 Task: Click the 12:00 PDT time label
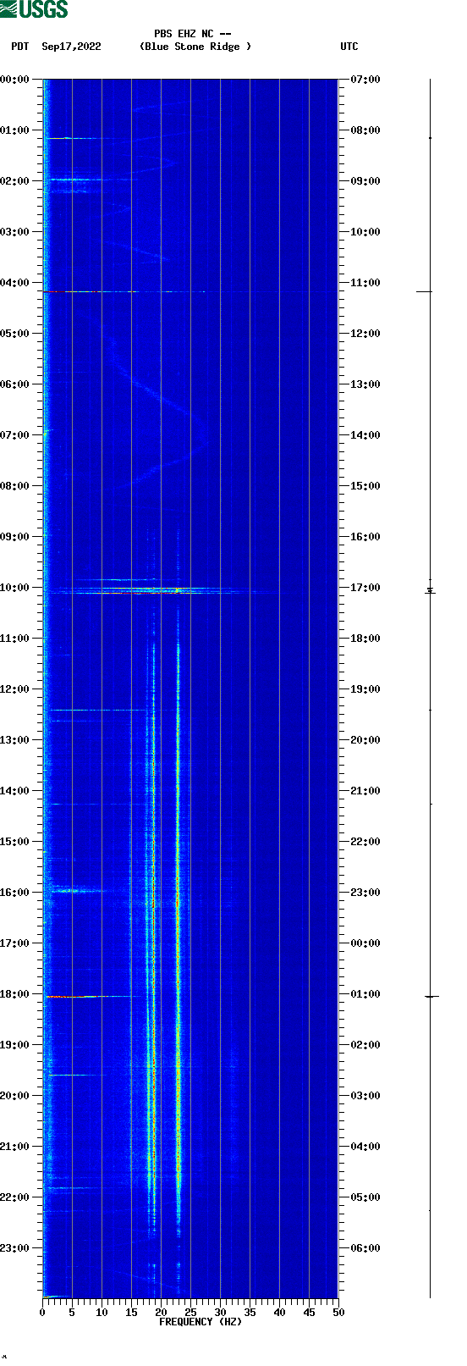pos(15,689)
